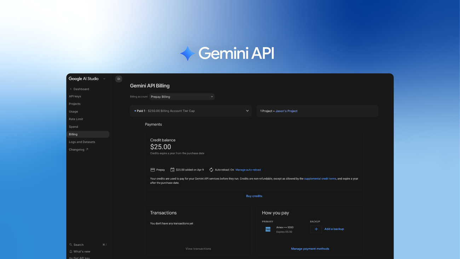The image size is (460, 259).
Task: Expand the Paid 1 tier cap details
Action: tap(247, 110)
